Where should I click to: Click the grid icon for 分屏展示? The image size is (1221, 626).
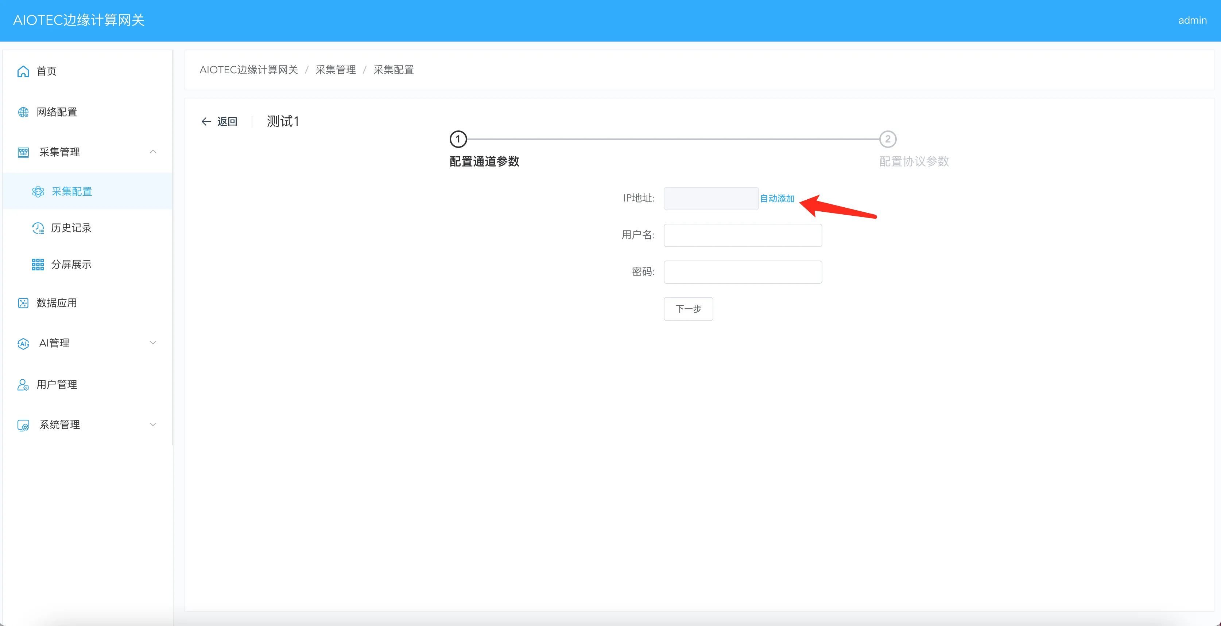38,265
